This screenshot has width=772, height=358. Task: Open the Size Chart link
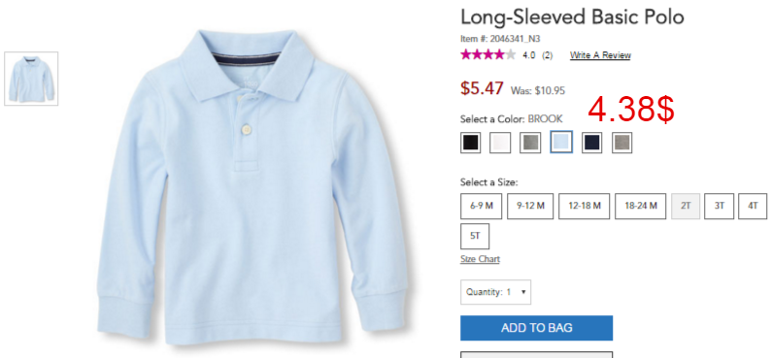click(480, 259)
